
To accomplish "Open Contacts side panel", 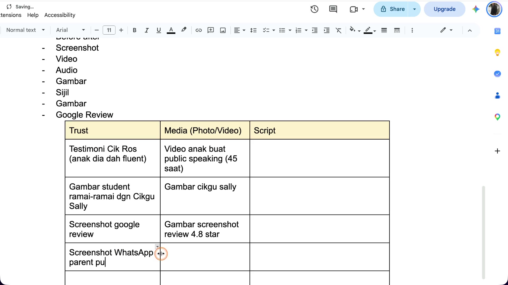I will coord(497,96).
